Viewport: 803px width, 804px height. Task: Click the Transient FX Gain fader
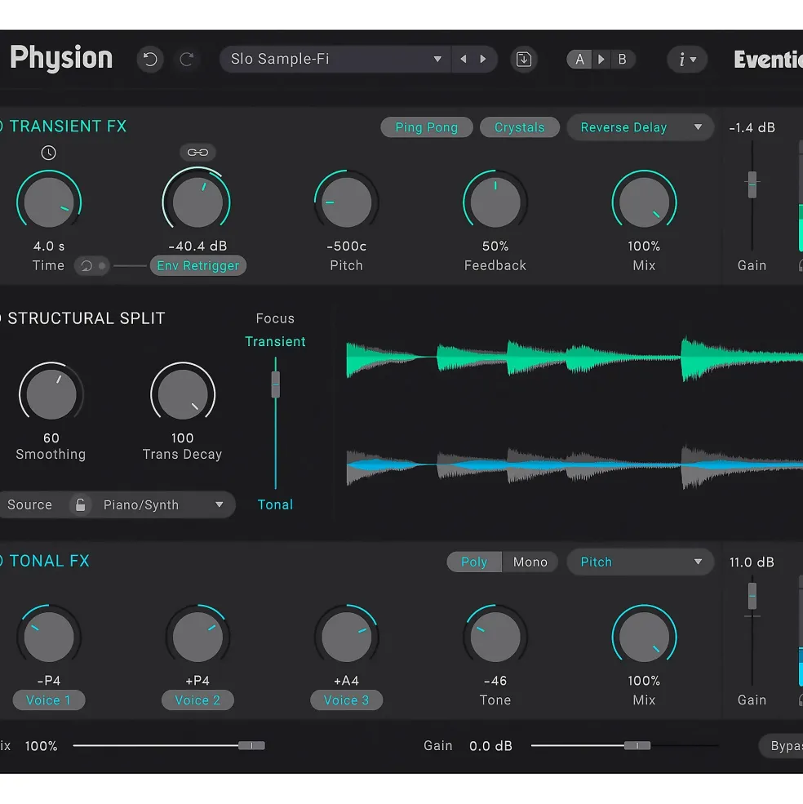tap(752, 184)
